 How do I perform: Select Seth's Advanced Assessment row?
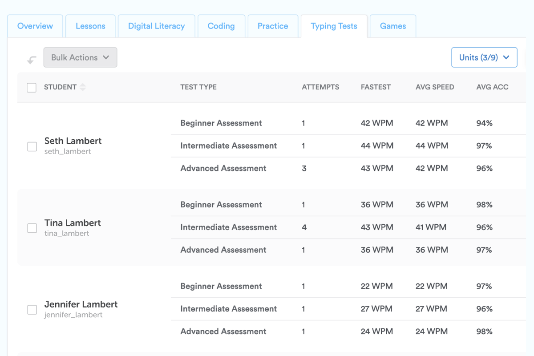click(223, 168)
